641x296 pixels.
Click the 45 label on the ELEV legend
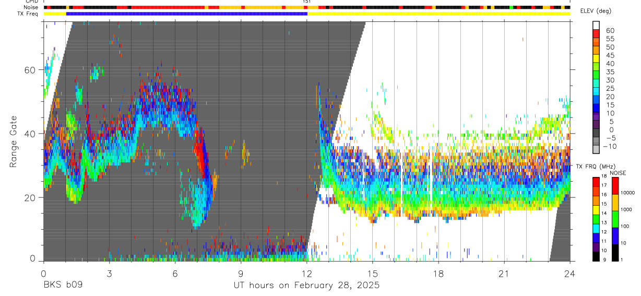click(610, 55)
